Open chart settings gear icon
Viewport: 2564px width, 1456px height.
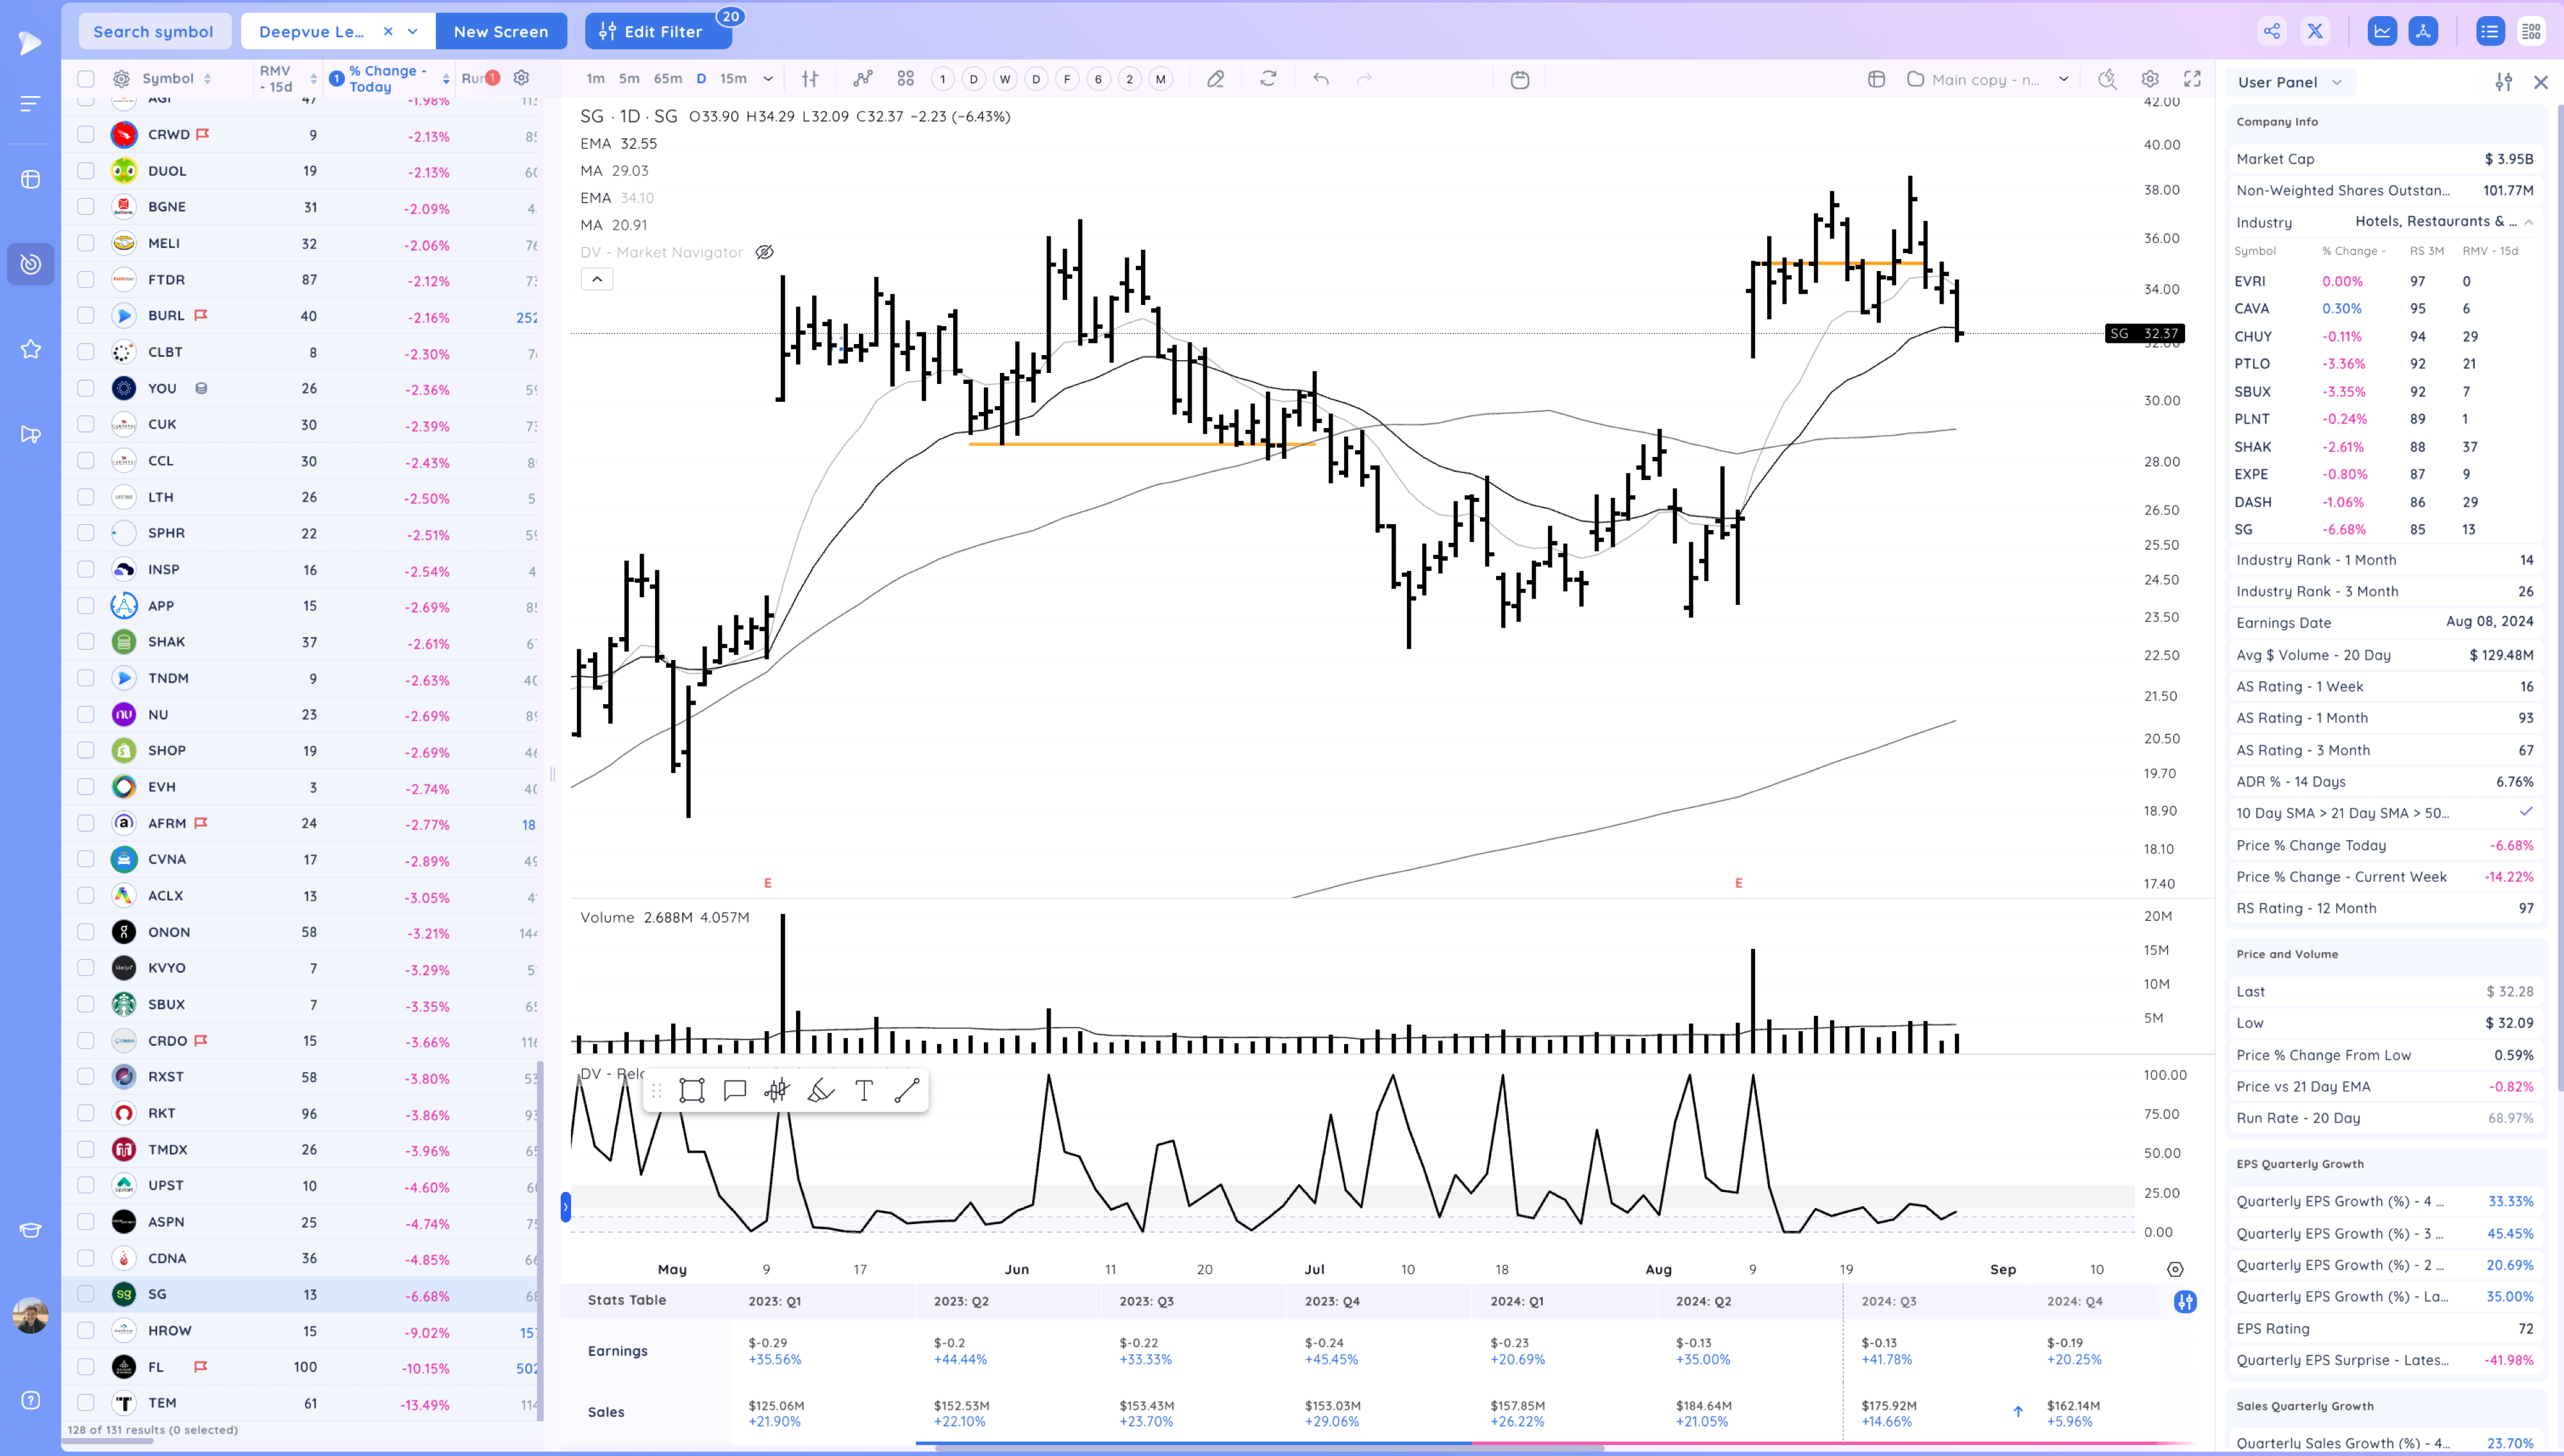2150,79
